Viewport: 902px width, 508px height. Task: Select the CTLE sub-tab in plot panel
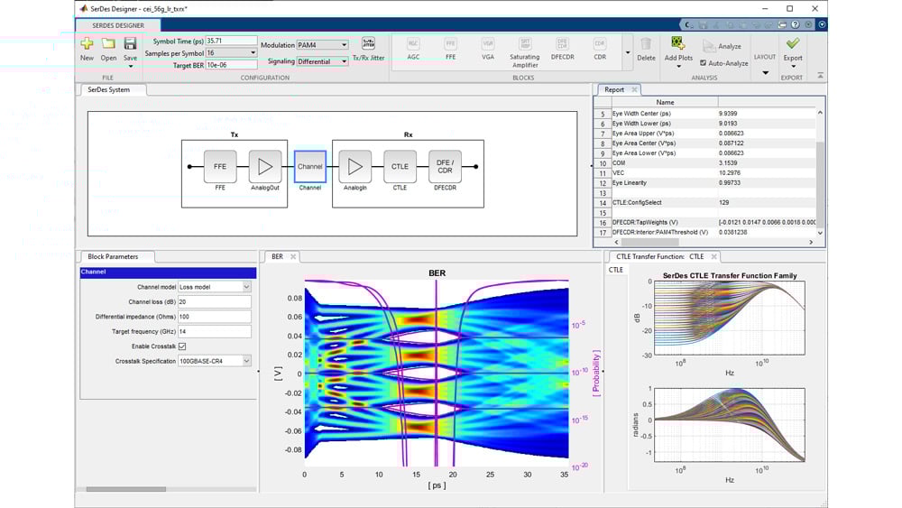615,270
